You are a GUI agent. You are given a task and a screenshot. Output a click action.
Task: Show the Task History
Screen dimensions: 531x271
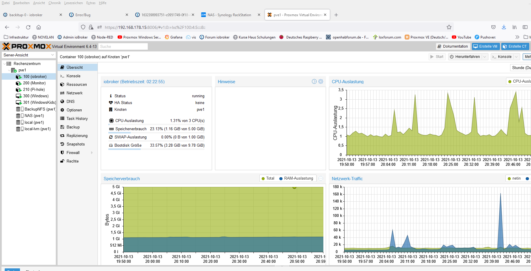click(x=78, y=118)
